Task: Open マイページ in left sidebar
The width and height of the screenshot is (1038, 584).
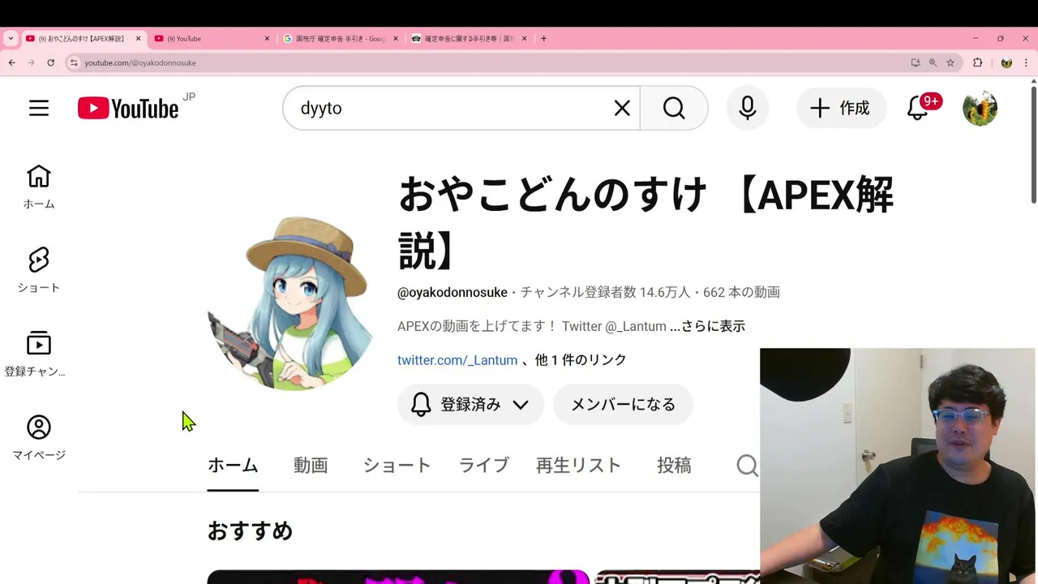Action: tap(39, 438)
